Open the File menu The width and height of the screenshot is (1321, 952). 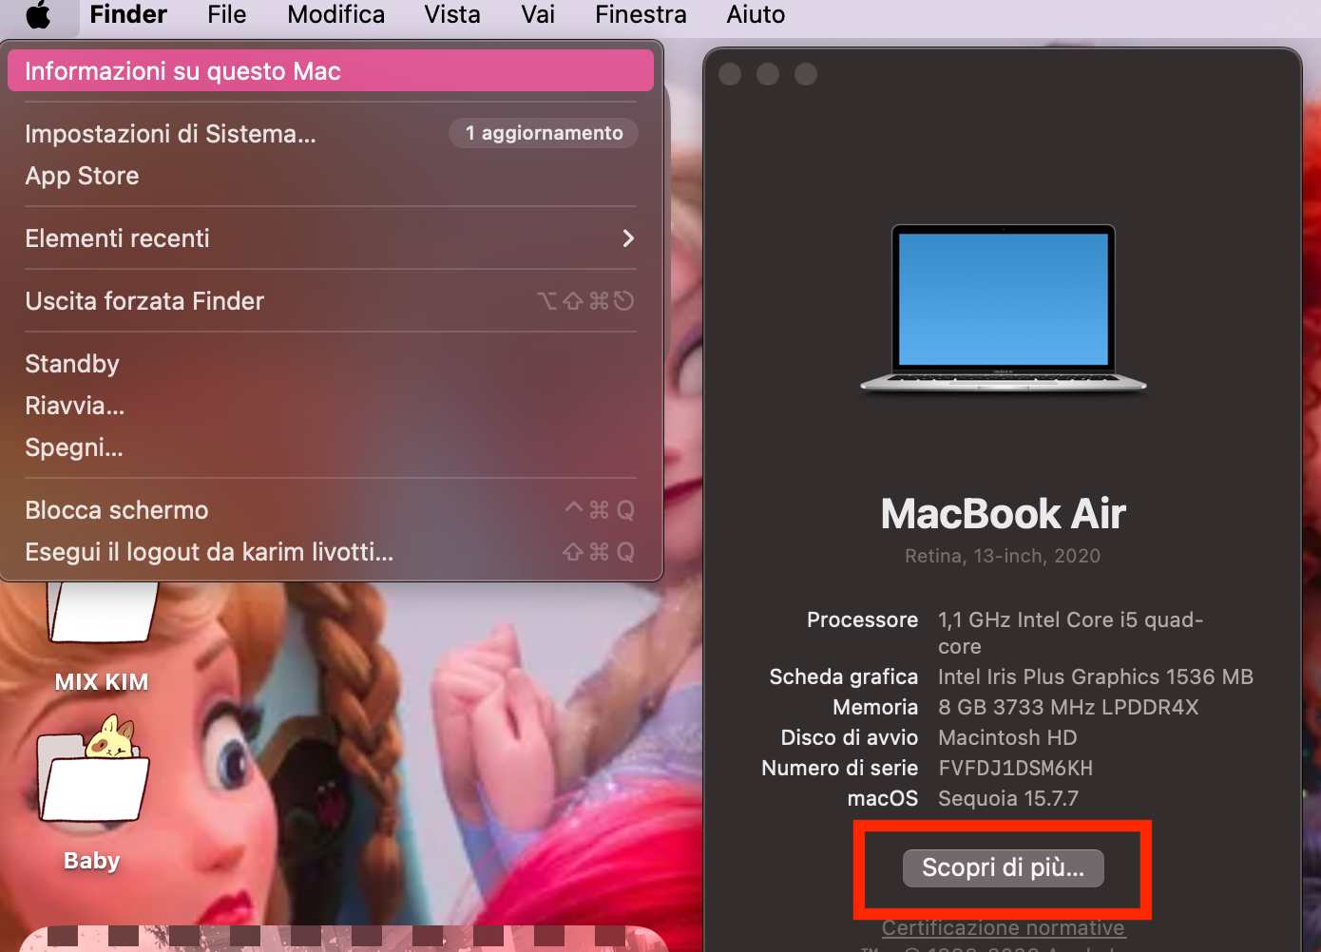(x=227, y=15)
